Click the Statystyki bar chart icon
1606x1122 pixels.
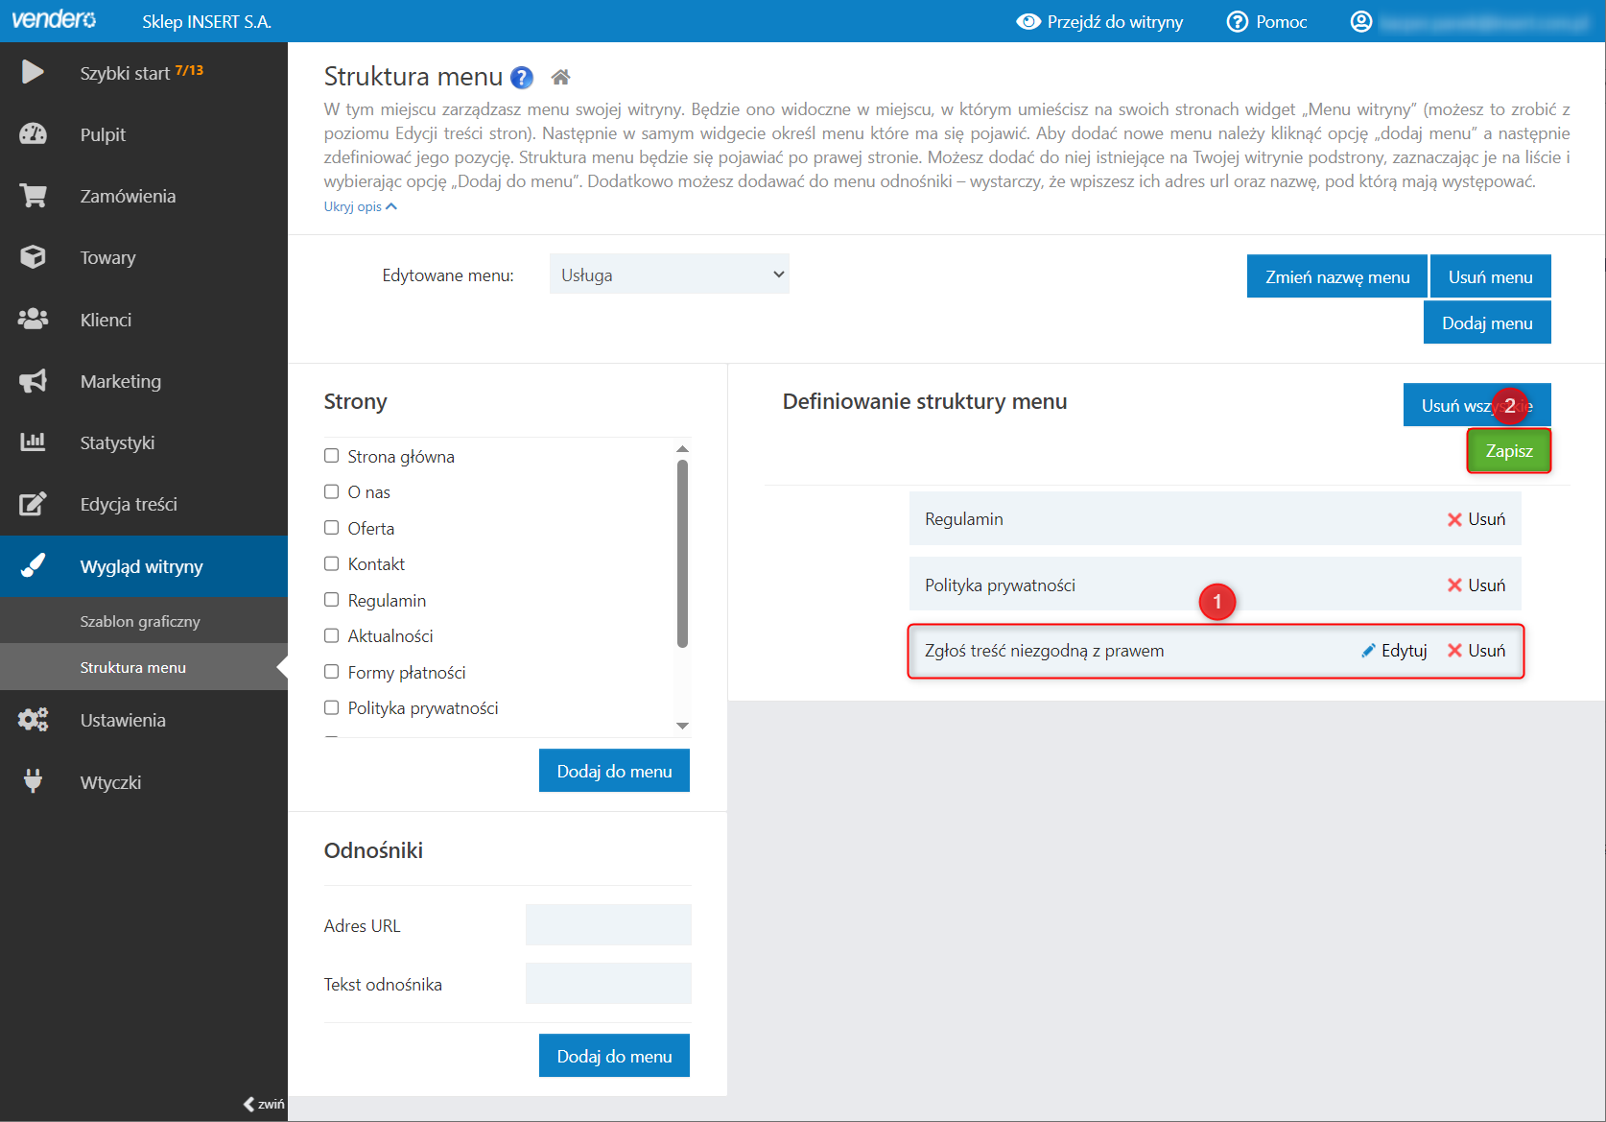click(33, 442)
